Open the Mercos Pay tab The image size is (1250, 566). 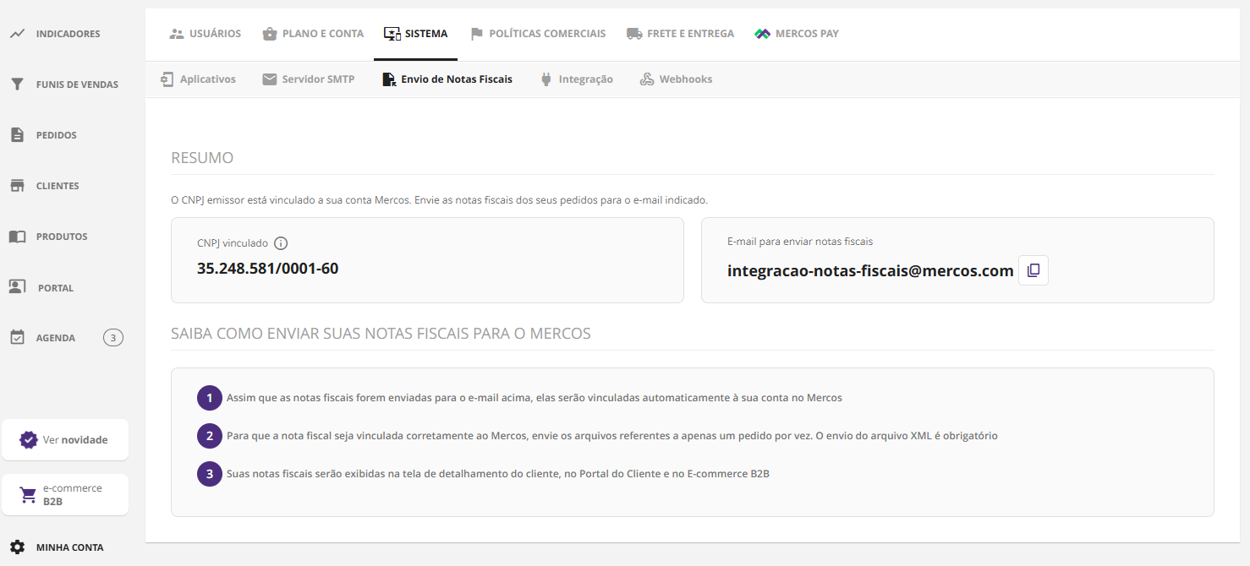click(x=796, y=34)
